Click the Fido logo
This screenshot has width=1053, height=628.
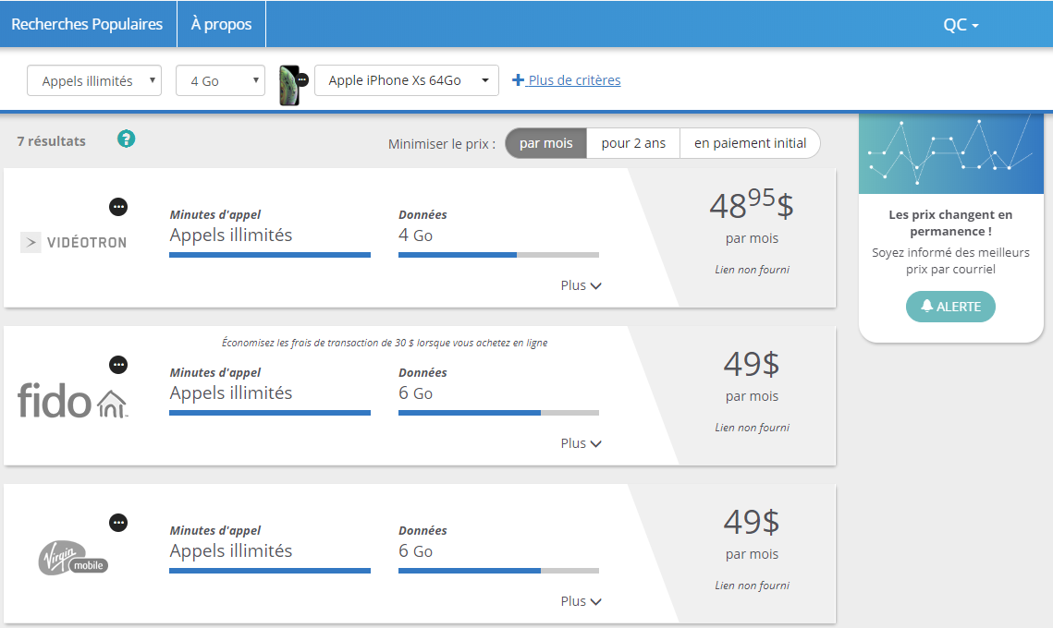tap(72, 401)
